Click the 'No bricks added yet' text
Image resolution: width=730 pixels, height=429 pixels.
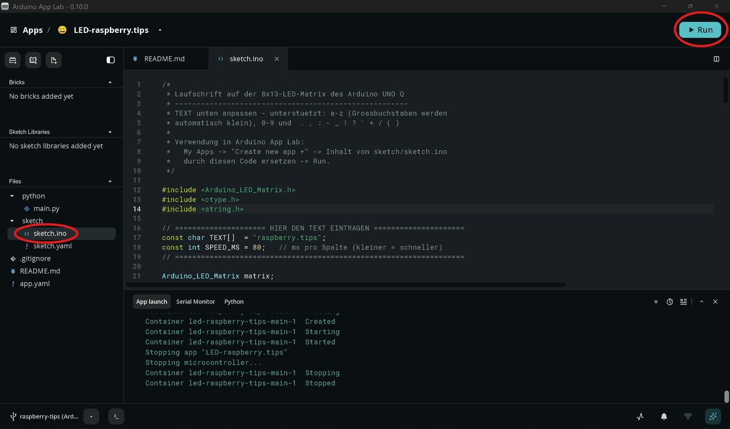[x=41, y=96]
